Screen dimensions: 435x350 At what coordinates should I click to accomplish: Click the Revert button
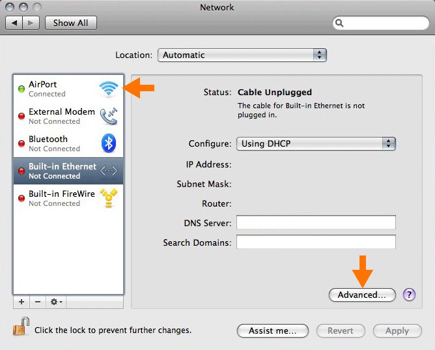[341, 331]
